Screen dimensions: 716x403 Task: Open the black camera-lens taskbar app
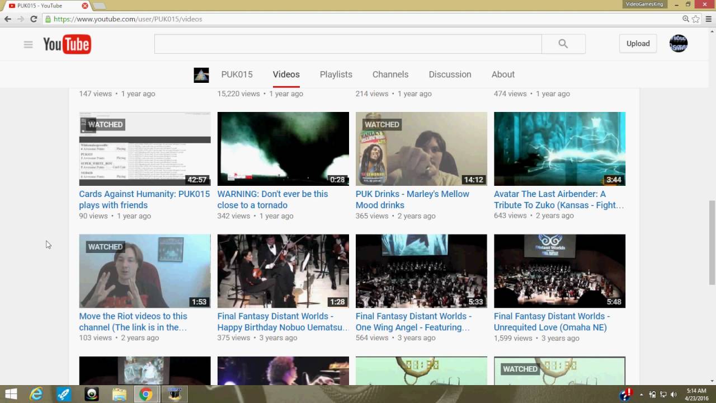point(91,394)
